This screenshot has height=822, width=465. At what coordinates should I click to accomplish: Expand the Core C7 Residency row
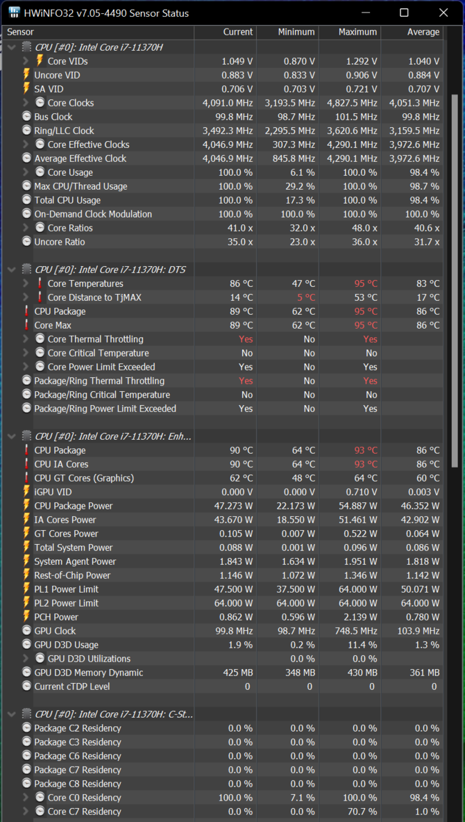(x=26, y=812)
